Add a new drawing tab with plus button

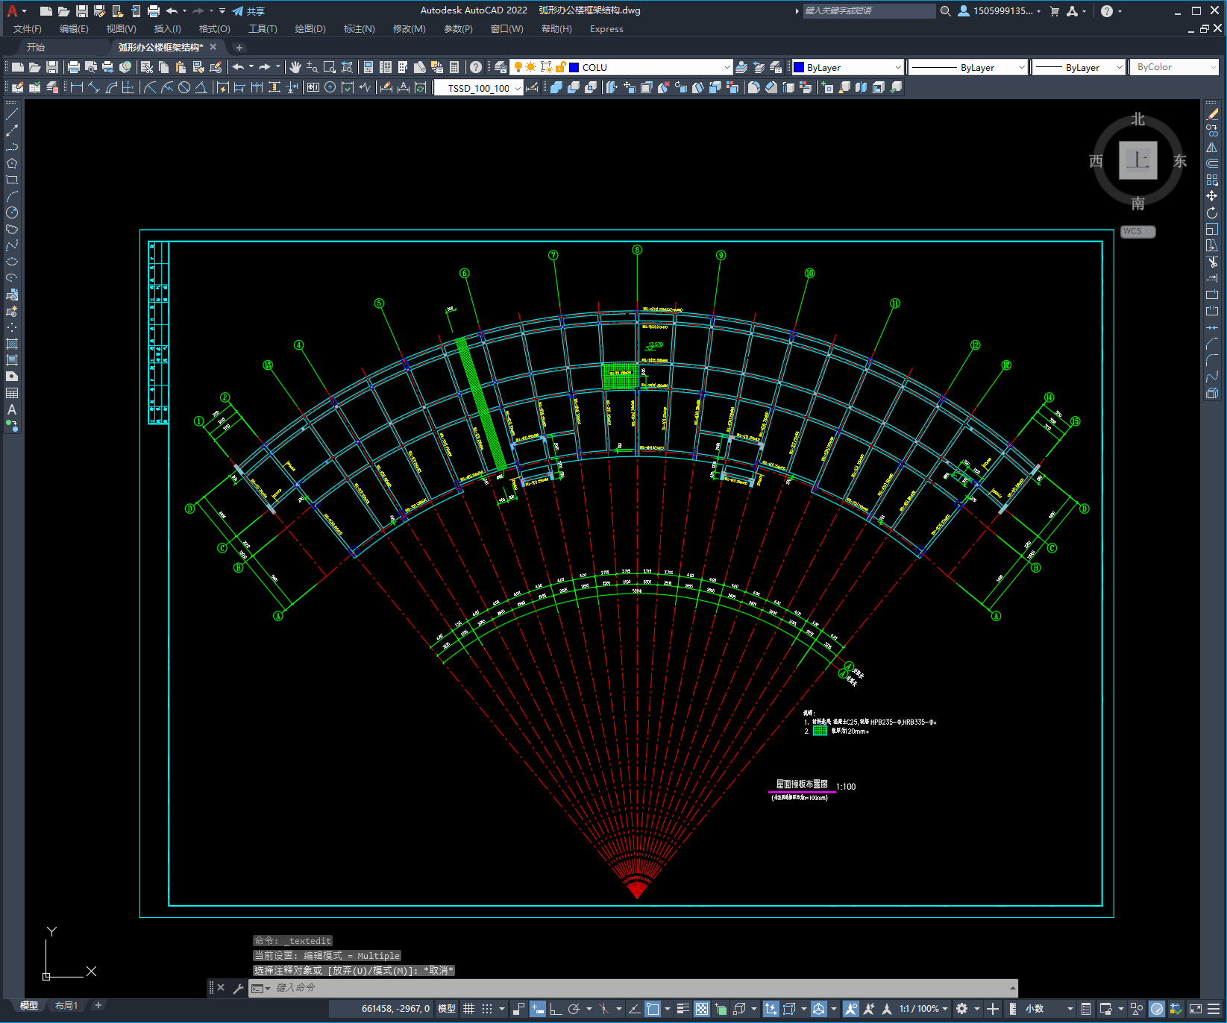tap(239, 48)
